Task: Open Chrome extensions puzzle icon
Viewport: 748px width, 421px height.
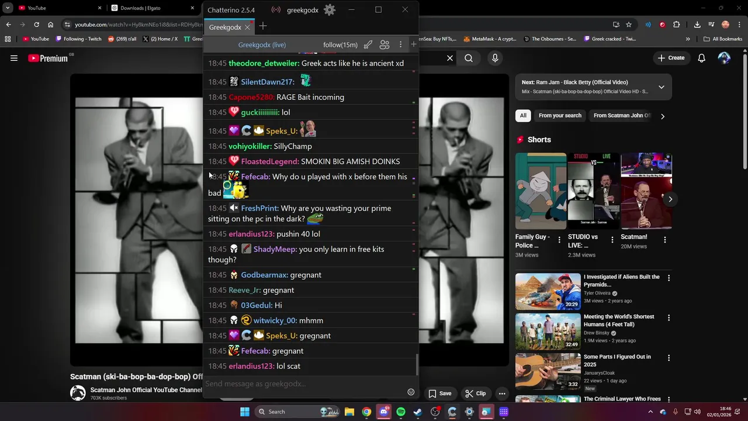Action: click(676, 25)
